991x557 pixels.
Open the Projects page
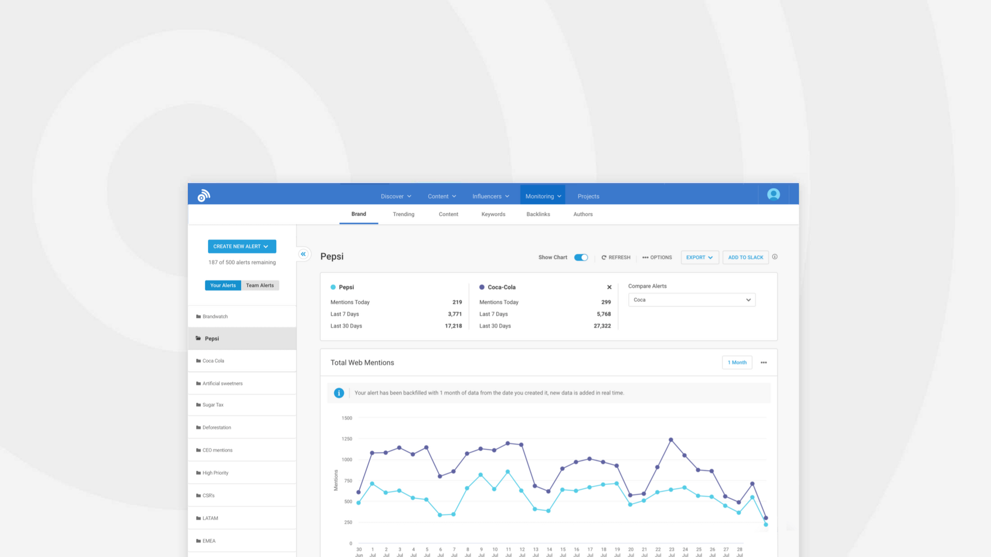tap(588, 196)
